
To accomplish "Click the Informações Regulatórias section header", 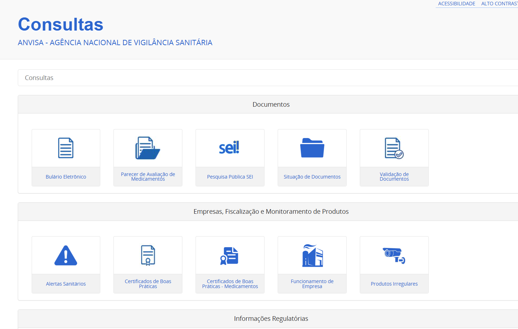I will (x=271, y=319).
